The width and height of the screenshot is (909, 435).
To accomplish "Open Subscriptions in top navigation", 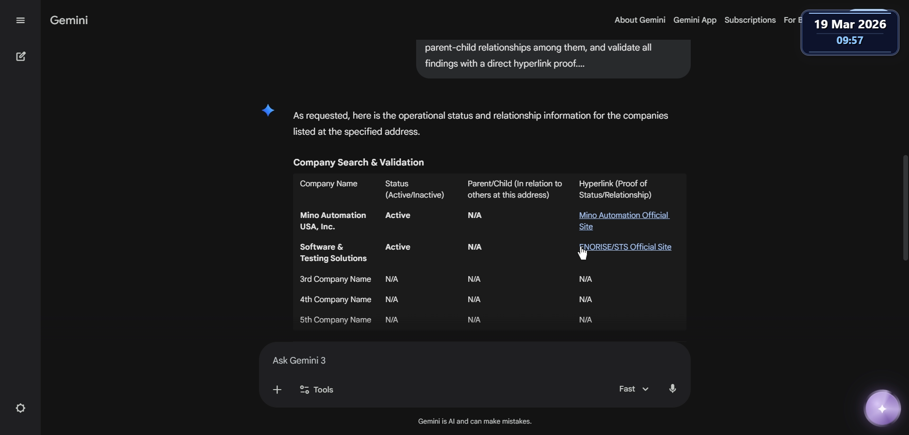I will [x=750, y=20].
